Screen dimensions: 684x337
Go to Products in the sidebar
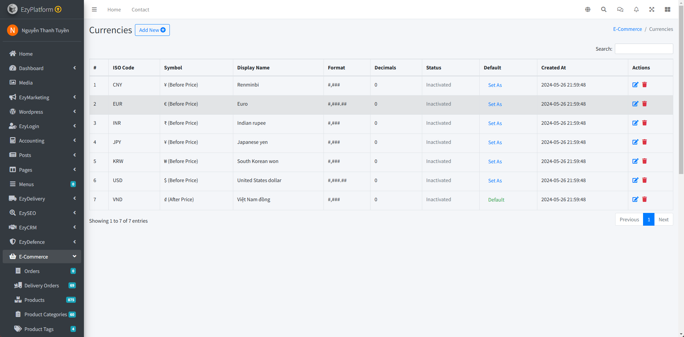pos(35,300)
